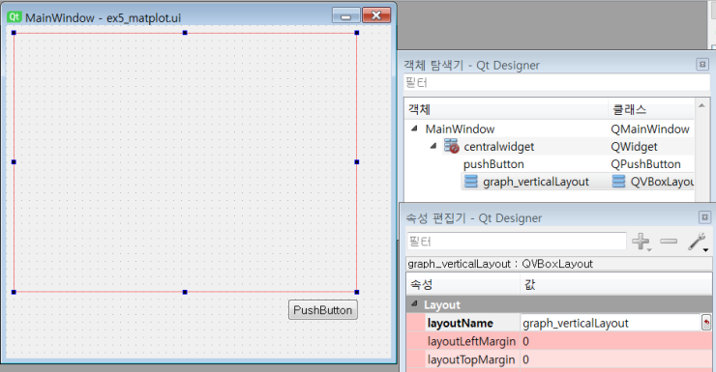
Task: Focus the Object Inspector filter field
Action: coord(556,82)
